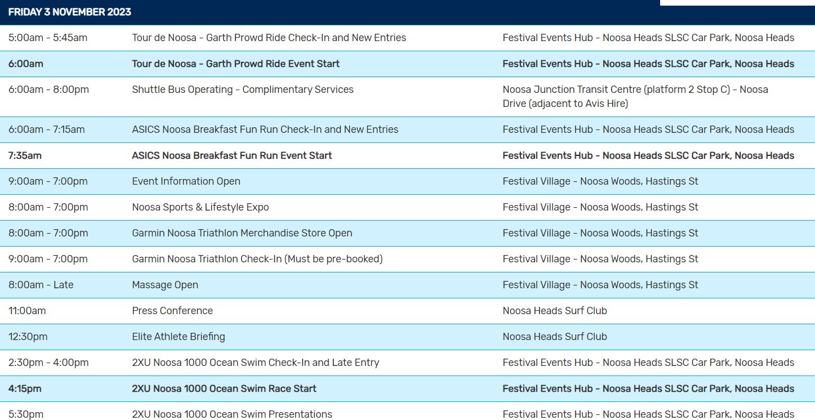This screenshot has width=815, height=420.
Task: Select the venue for Ocean Swim Check-In row
Action: point(648,363)
